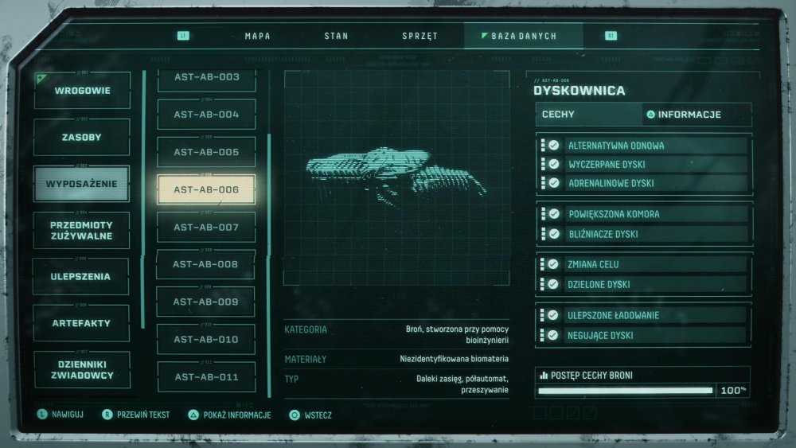The height and width of the screenshot is (448, 796).
Task: Open the WROGOWIE category
Action: pos(82,90)
